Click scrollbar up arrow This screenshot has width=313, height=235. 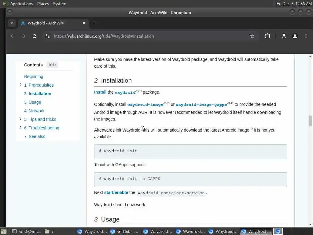310,57
